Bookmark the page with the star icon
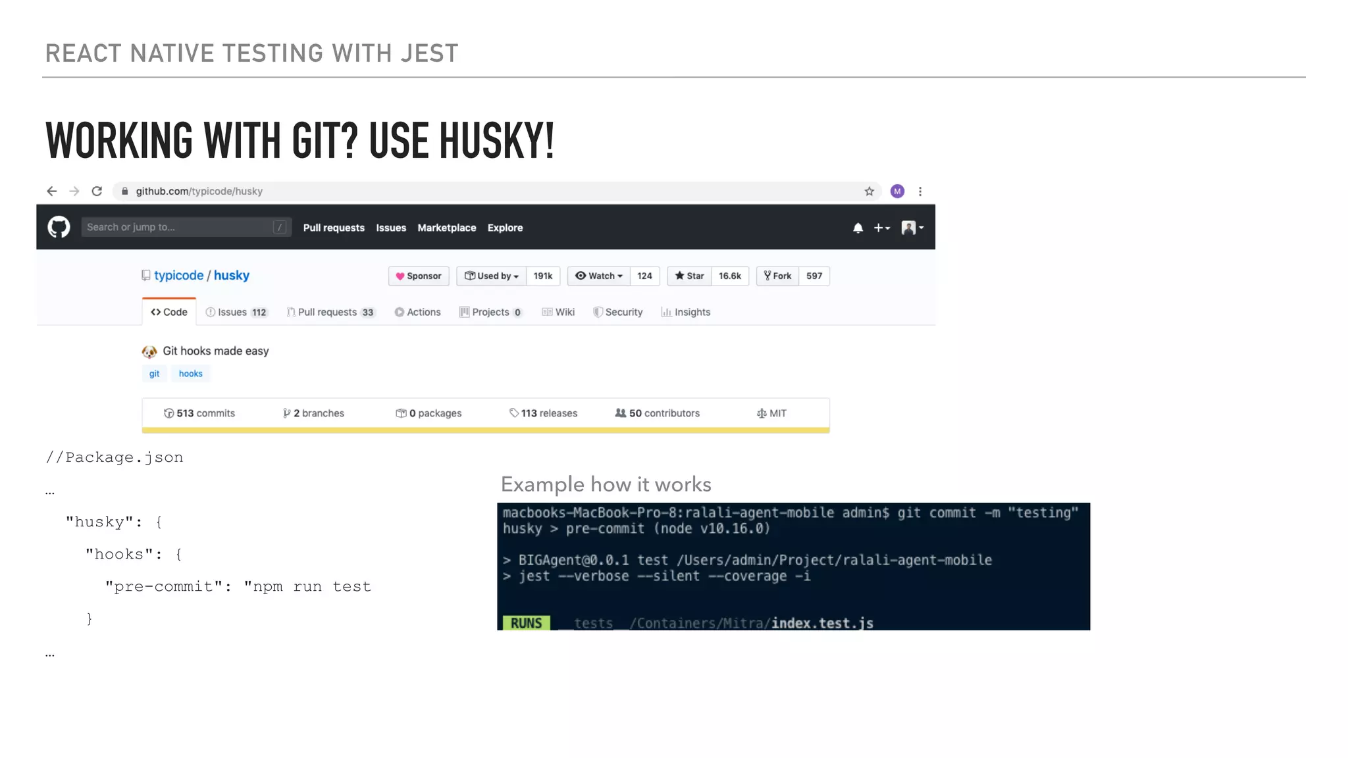Screen dimensions: 1348x758 (869, 191)
